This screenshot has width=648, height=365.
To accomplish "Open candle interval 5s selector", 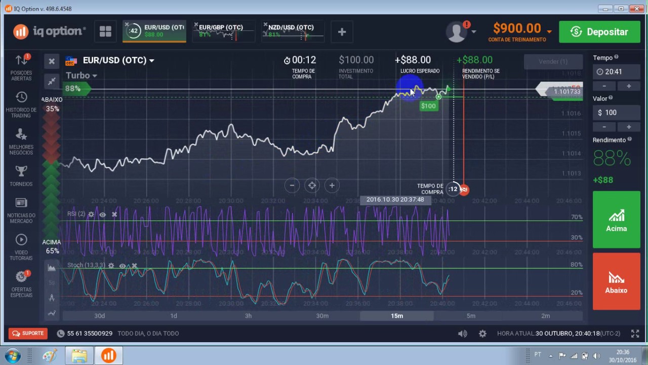I will pyautogui.click(x=52, y=283).
